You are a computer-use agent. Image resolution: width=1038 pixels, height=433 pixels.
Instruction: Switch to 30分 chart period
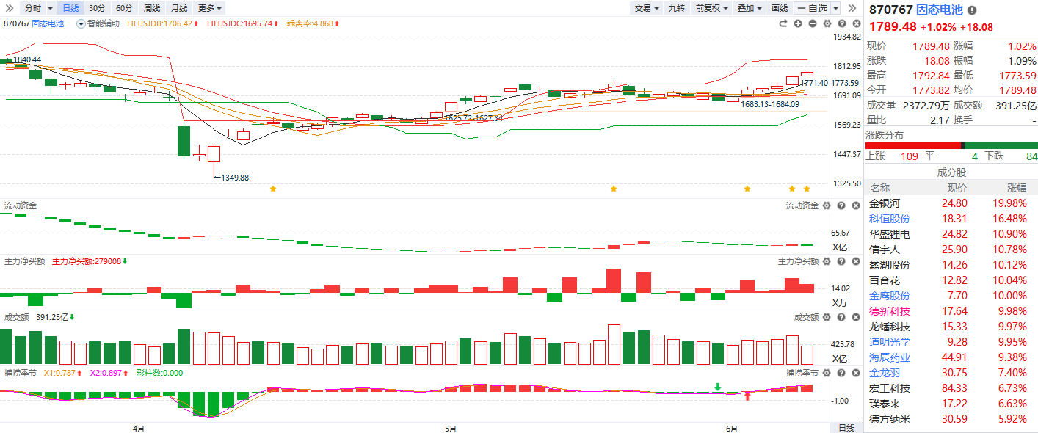point(97,8)
